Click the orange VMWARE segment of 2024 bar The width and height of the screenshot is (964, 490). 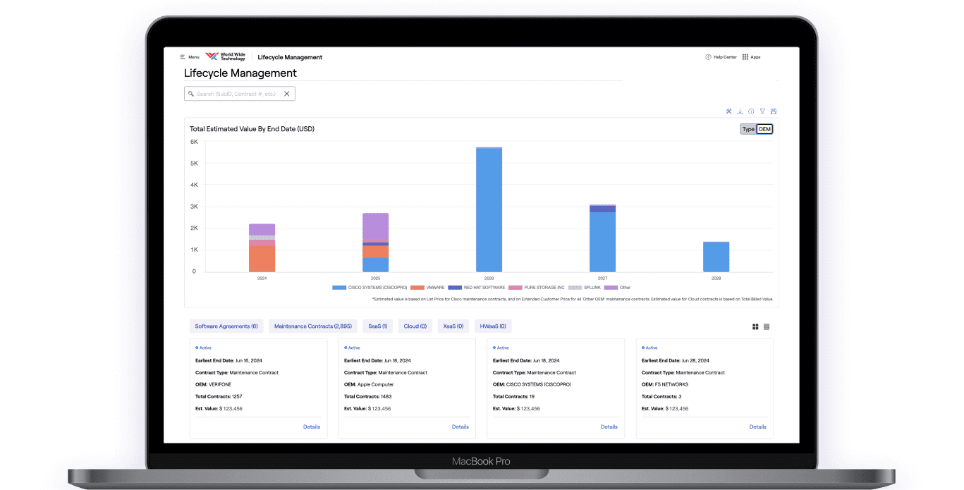(262, 259)
